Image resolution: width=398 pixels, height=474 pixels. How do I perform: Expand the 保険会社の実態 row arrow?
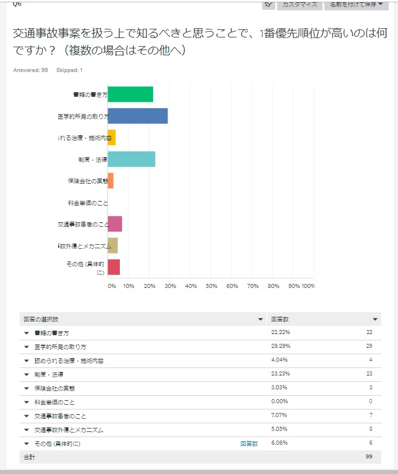pyautogui.click(x=26, y=388)
